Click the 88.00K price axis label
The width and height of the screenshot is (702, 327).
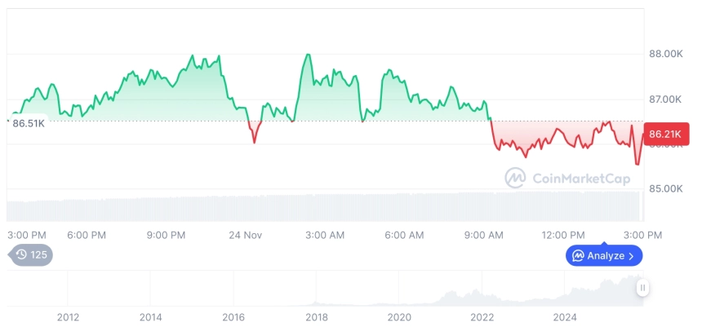click(x=665, y=54)
